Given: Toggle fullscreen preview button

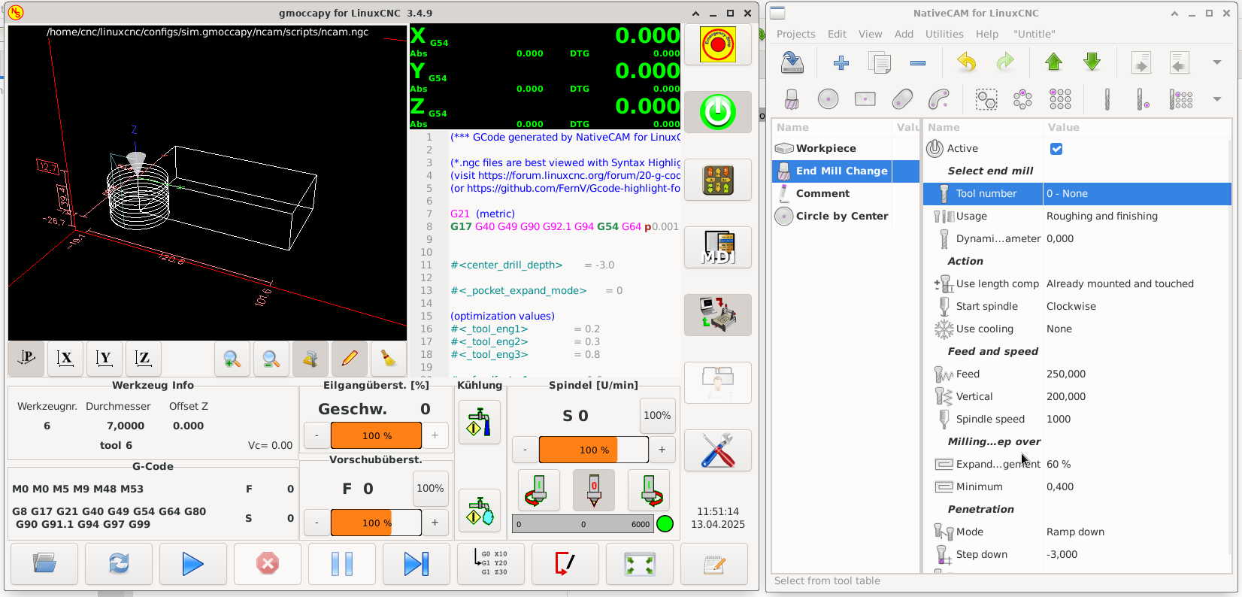Looking at the screenshot, I should 640,564.
